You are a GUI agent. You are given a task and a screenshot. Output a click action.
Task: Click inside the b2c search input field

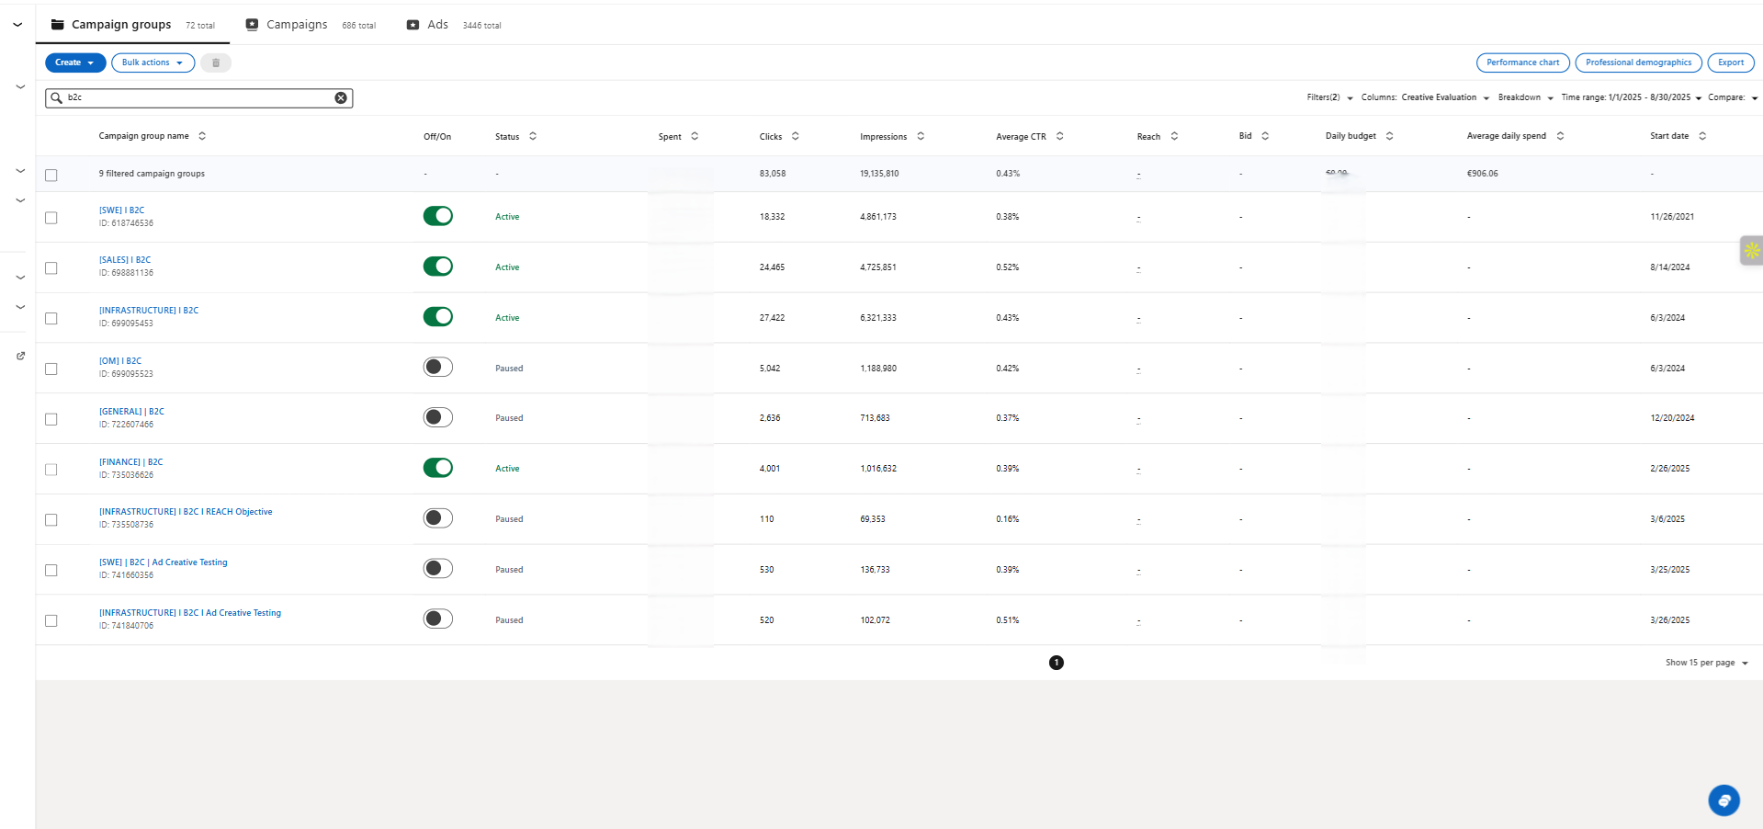pyautogui.click(x=198, y=98)
